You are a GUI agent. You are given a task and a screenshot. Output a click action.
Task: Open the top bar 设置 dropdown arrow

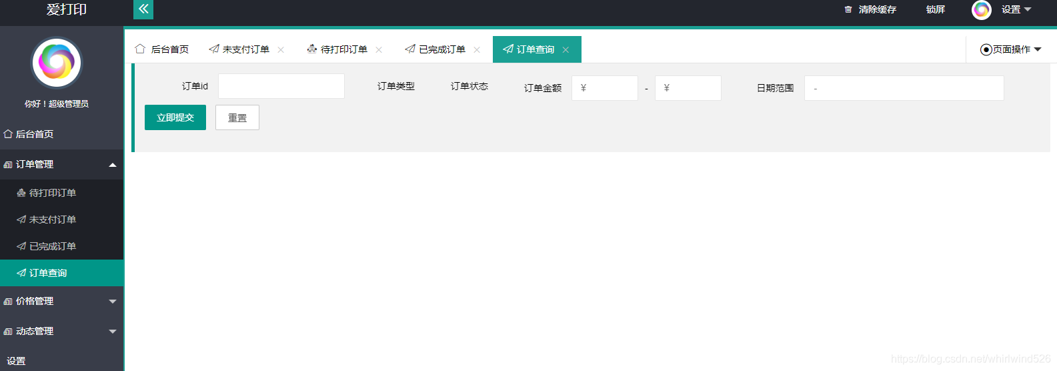click(x=1028, y=9)
